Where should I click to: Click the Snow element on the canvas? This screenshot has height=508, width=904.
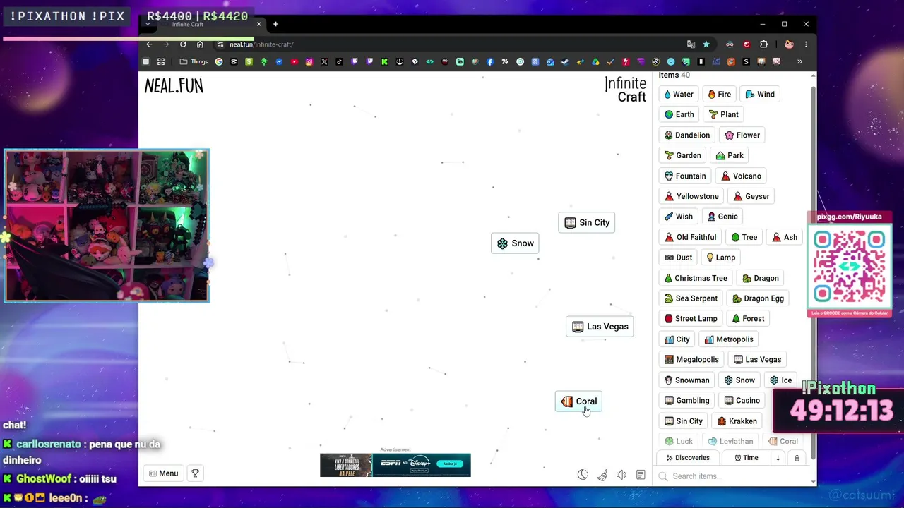(516, 243)
